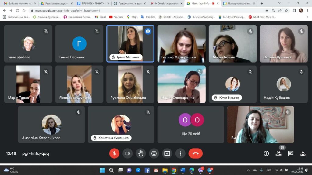Open the Activities panel icon
The image size is (312, 175).
(x=303, y=153)
